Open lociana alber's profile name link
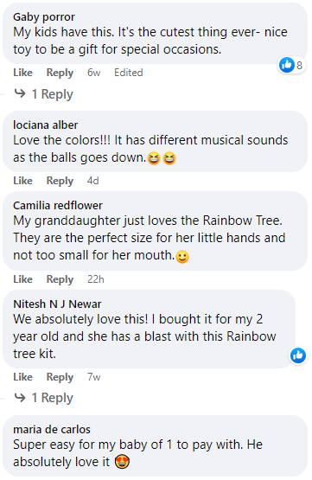 (45, 125)
